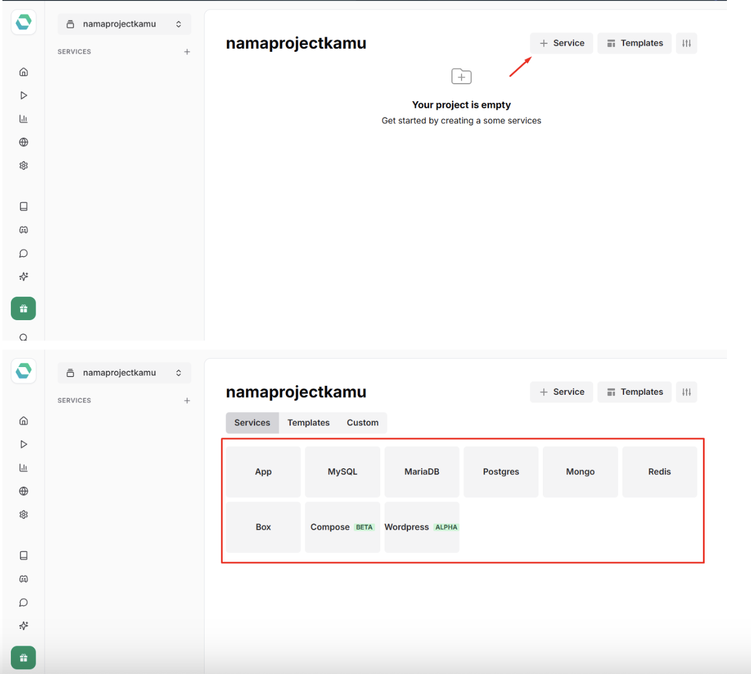The image size is (751, 674).
Task: Switch to the Custom tab
Action: tap(363, 423)
